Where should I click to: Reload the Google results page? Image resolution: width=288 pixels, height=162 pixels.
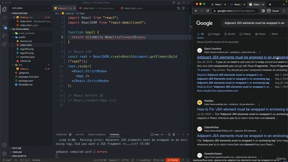(207, 11)
